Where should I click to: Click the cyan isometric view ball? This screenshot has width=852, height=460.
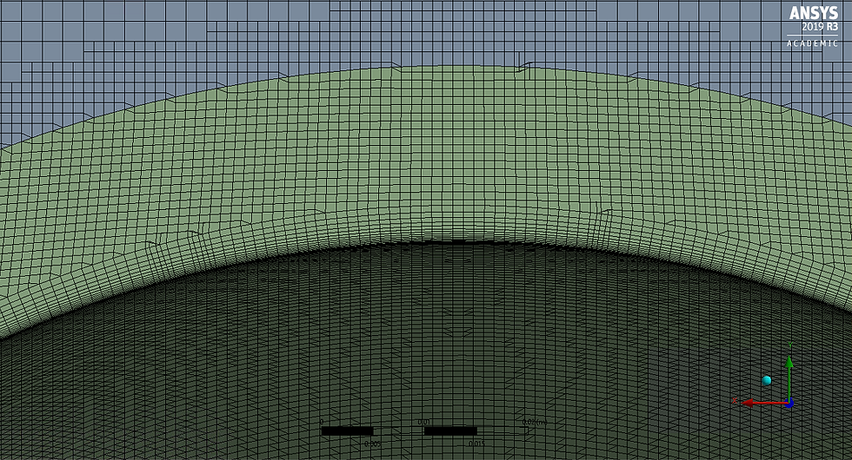tap(767, 380)
